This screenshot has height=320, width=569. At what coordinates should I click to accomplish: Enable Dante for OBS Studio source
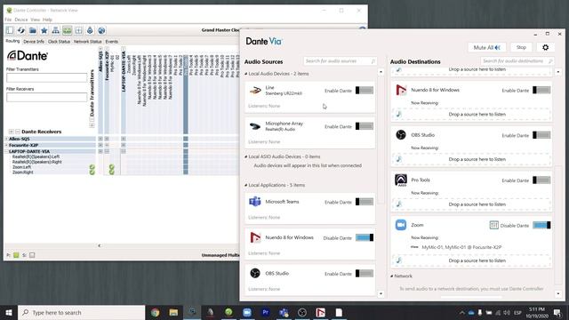coord(365,274)
